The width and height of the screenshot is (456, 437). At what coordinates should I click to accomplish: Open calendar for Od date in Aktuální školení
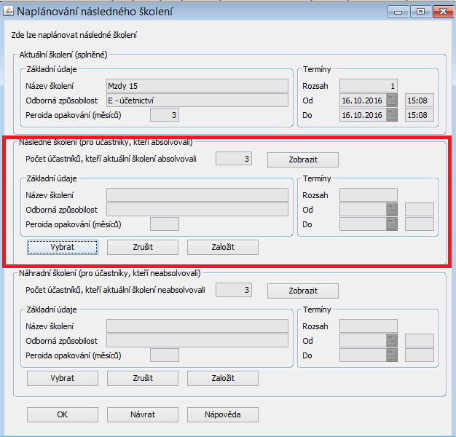392,101
